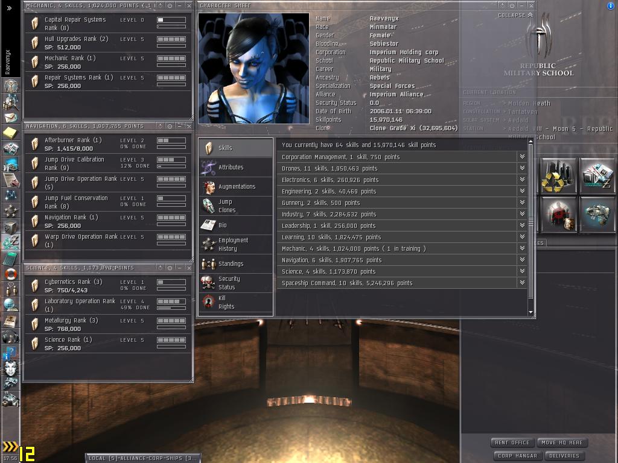Open the EVE Mail envelope icon
Screen dimensions: 618x463
(x=11, y=118)
